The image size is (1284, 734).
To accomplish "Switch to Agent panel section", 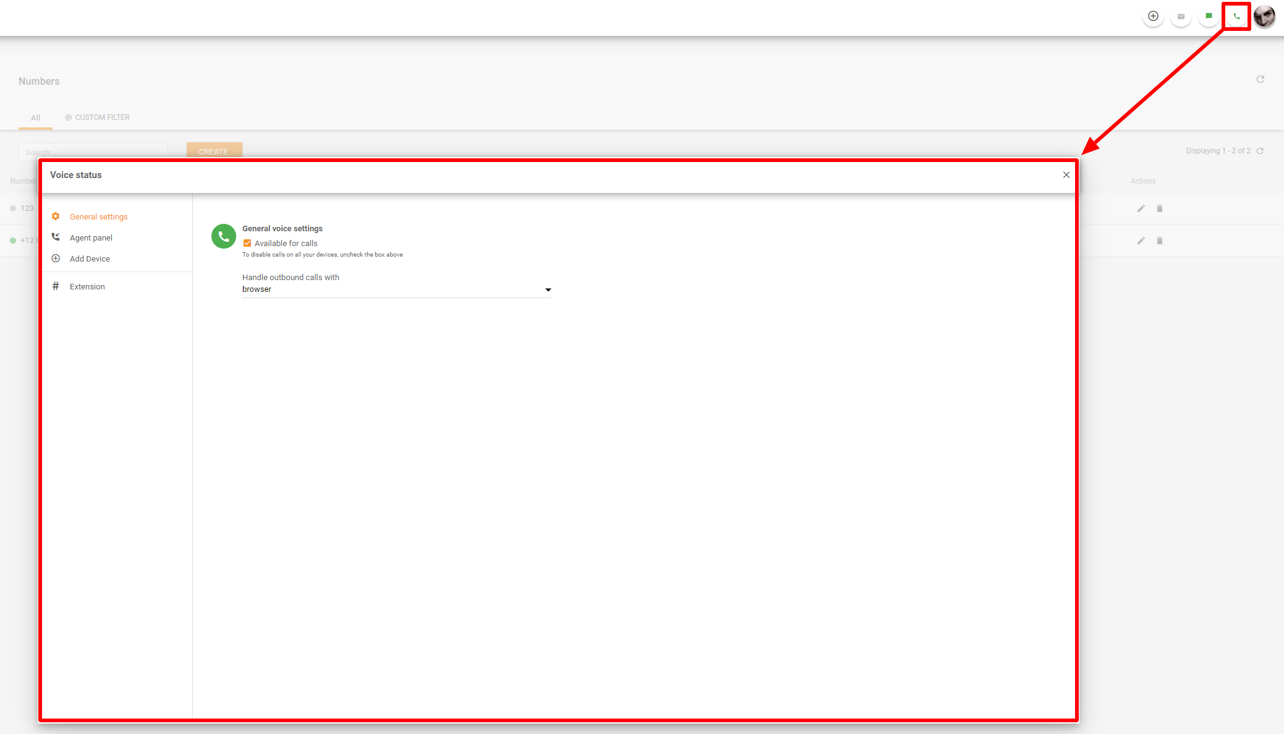I will (91, 238).
